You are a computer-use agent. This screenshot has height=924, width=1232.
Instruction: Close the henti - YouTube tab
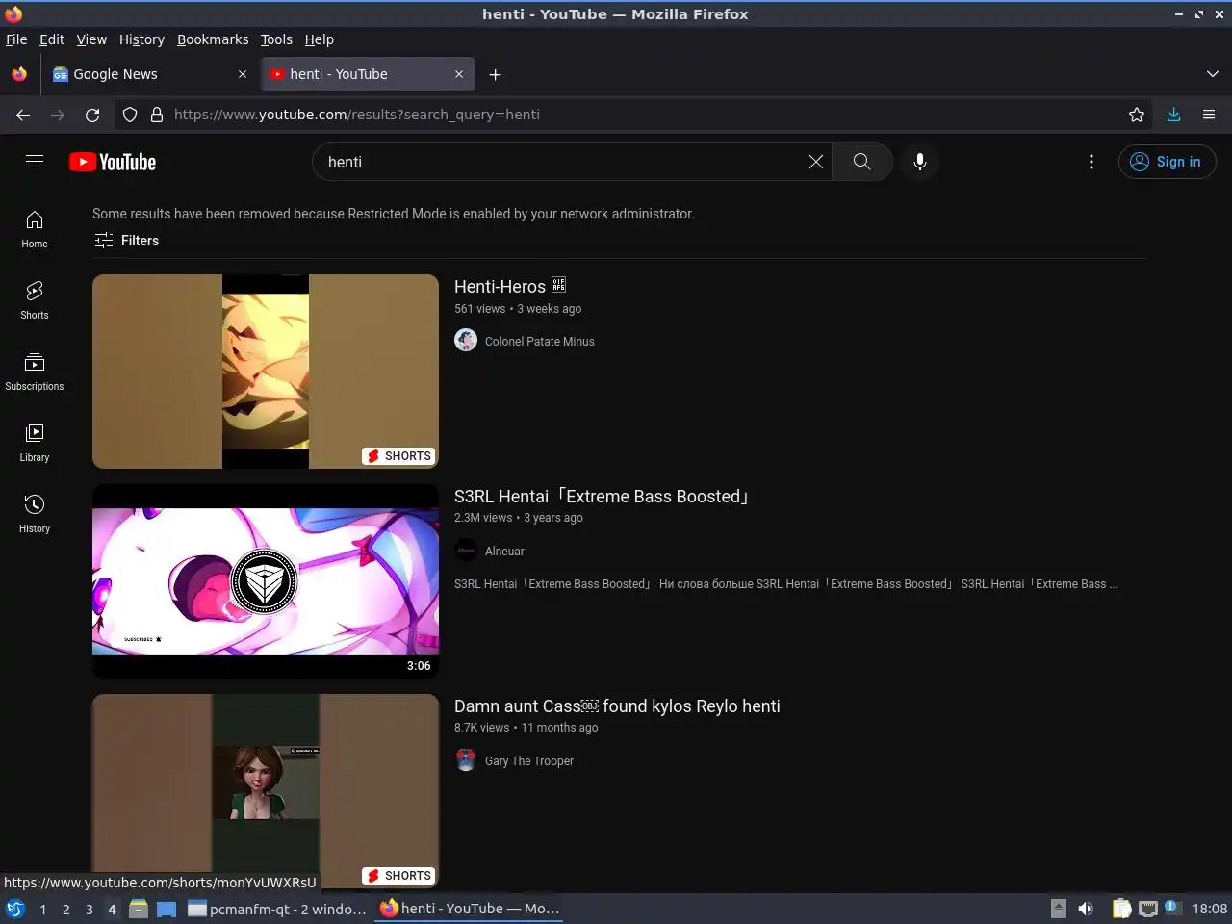[459, 74]
